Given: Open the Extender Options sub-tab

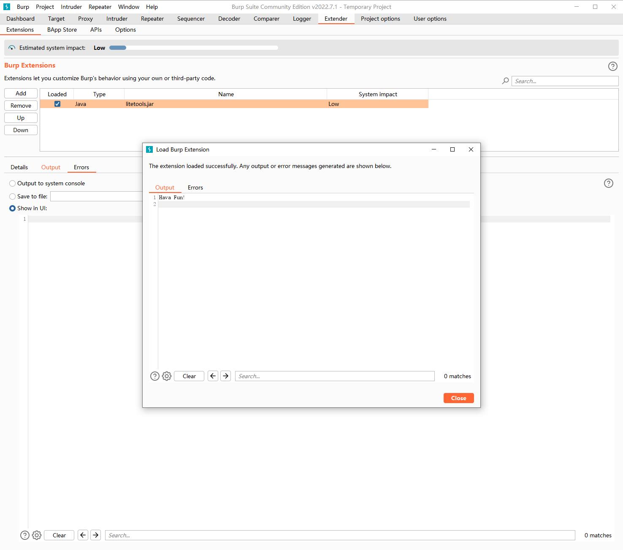Looking at the screenshot, I should 125,30.
